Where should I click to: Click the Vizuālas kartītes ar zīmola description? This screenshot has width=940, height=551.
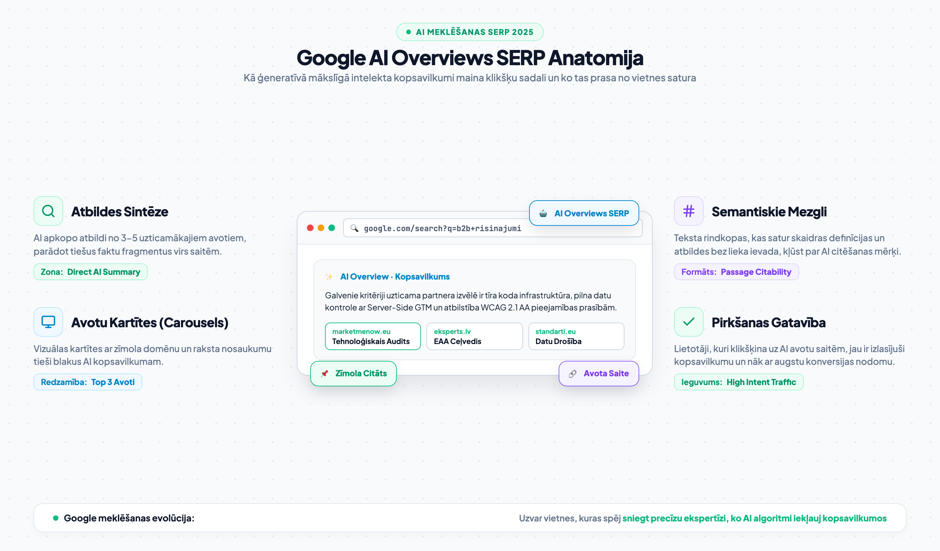pos(152,355)
